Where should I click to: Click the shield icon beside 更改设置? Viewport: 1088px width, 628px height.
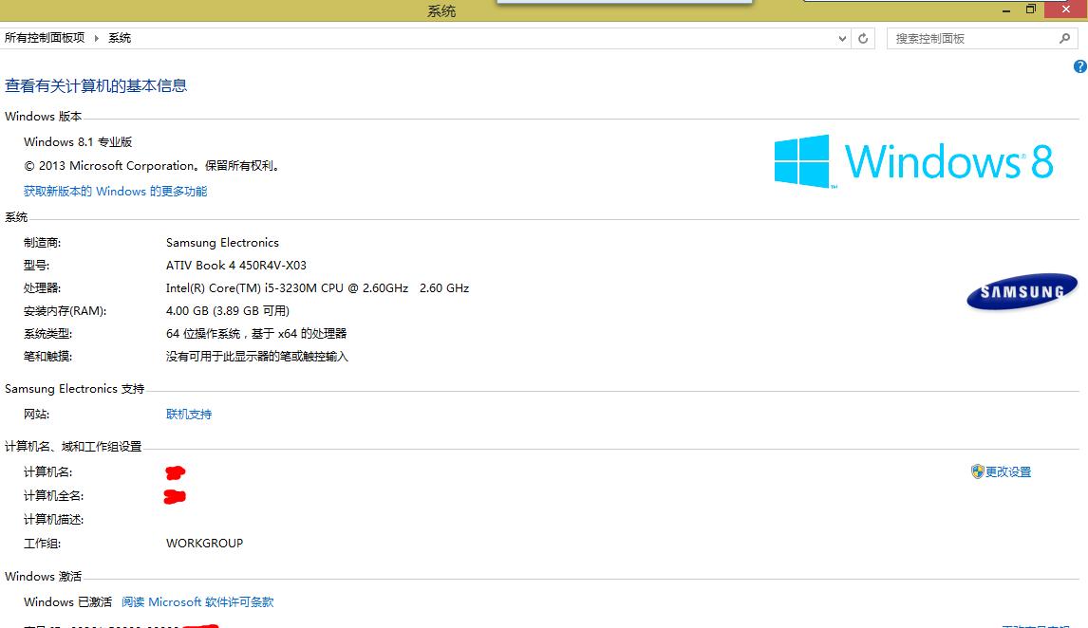pos(977,472)
